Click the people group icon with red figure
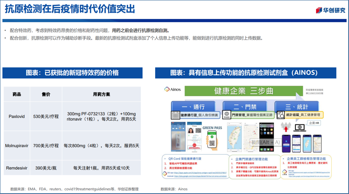349x194 pixels. (286, 127)
